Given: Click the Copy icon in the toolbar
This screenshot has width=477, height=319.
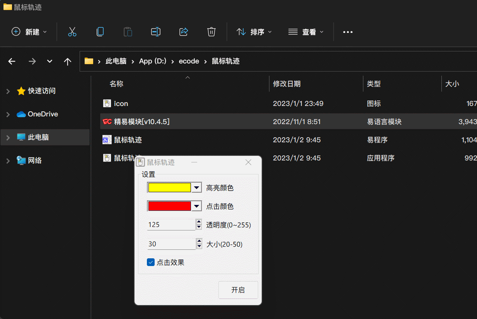Looking at the screenshot, I should click(x=100, y=32).
